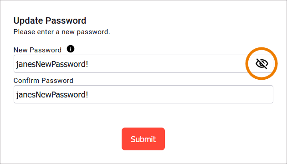Screen dimensions: 287x164
Task: Focus the second password textbox below Confirm Password
Action: coord(143,94)
